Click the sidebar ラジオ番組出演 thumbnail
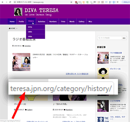 click(103, 58)
